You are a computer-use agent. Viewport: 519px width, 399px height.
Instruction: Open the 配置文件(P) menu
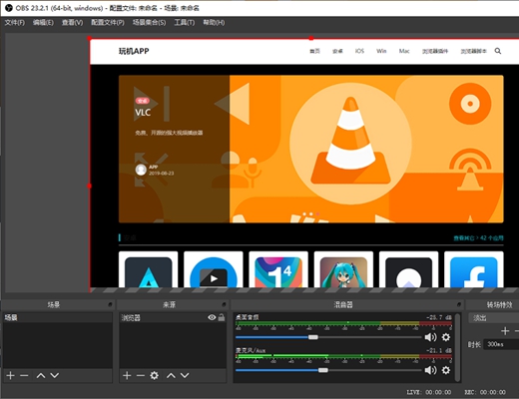click(x=108, y=22)
